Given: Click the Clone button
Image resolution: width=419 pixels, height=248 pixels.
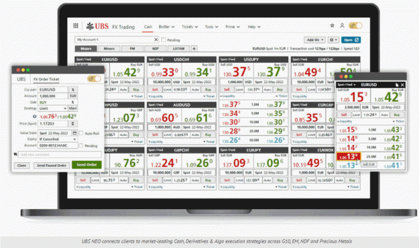Looking at the screenshot, I should click(x=21, y=166).
